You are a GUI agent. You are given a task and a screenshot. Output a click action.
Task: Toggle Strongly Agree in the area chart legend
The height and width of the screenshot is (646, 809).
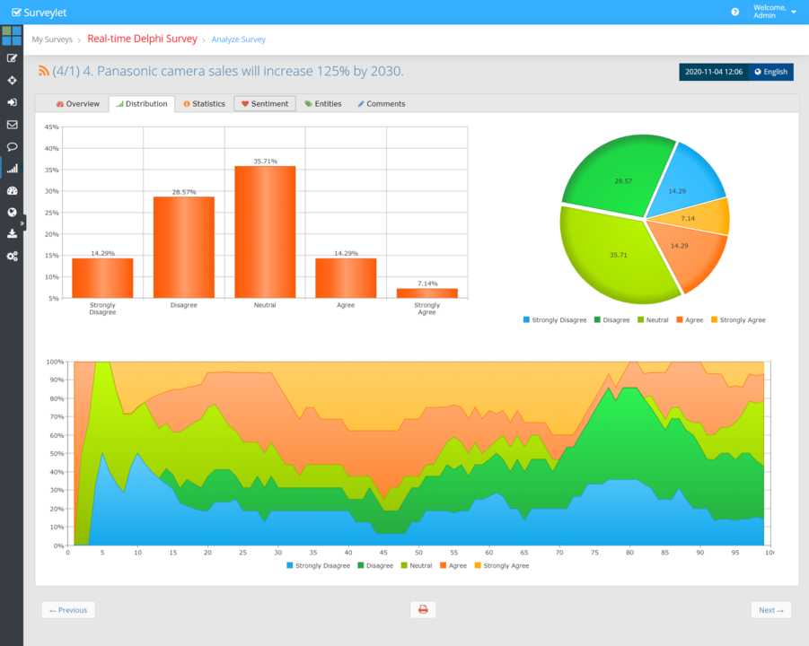click(502, 565)
